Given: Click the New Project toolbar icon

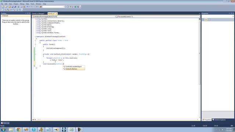Looking at the screenshot, I should [x=3, y=7].
